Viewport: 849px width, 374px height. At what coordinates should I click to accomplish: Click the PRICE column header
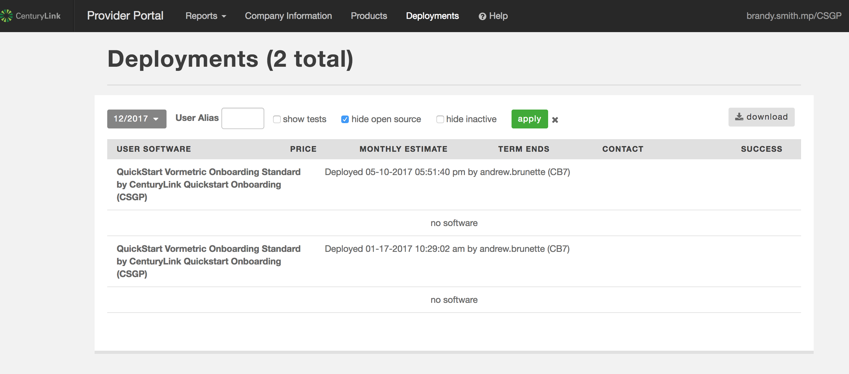[303, 149]
